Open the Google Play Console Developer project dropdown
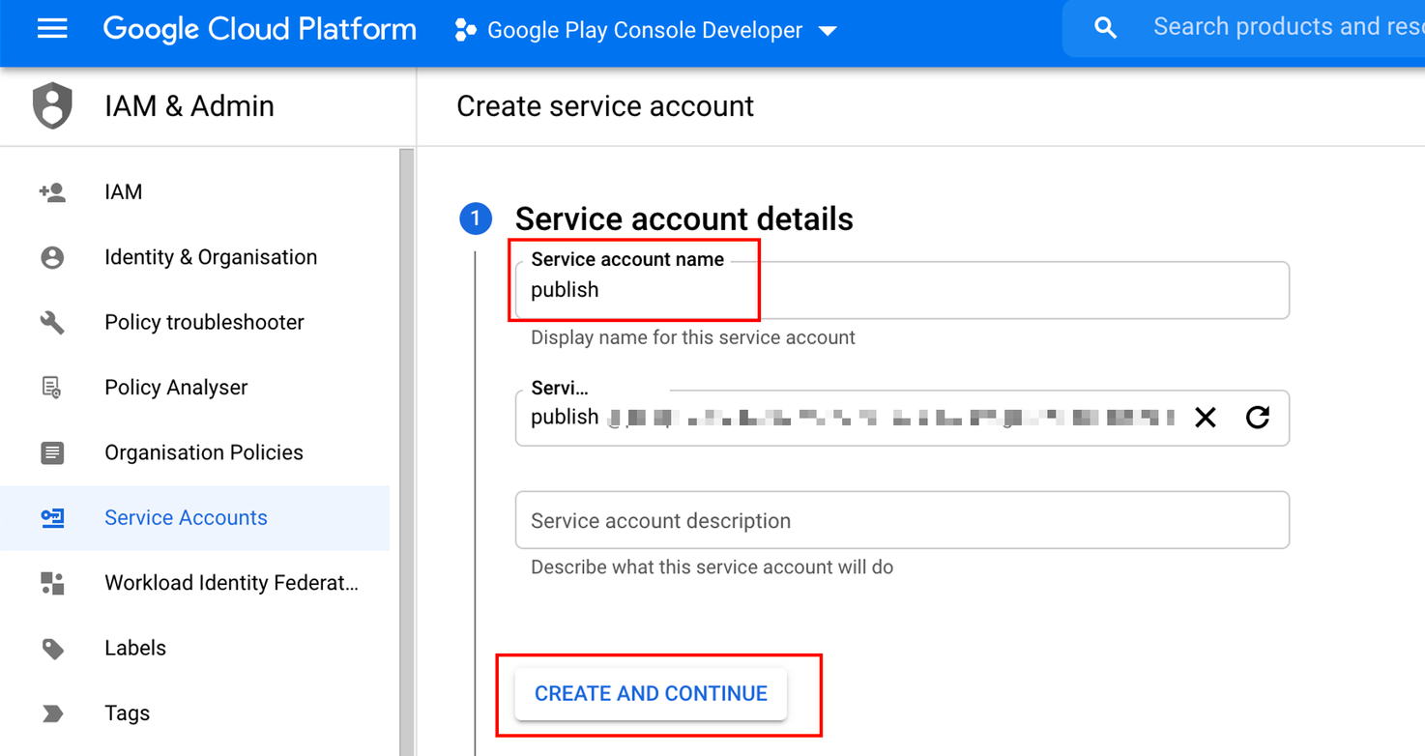The width and height of the screenshot is (1425, 756). (645, 30)
